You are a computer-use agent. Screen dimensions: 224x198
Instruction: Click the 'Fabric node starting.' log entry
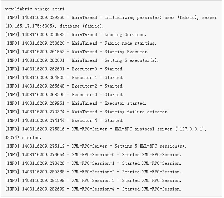(81, 43)
